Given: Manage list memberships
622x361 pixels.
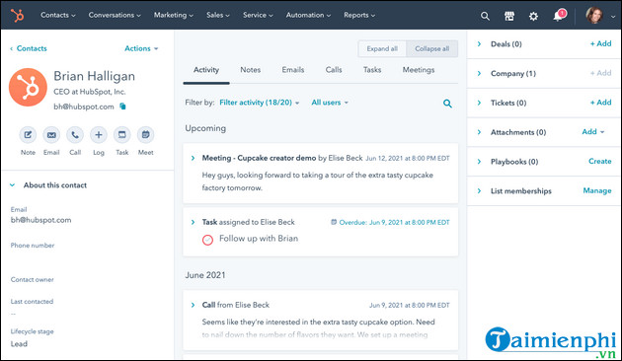Looking at the screenshot, I should [x=597, y=190].
